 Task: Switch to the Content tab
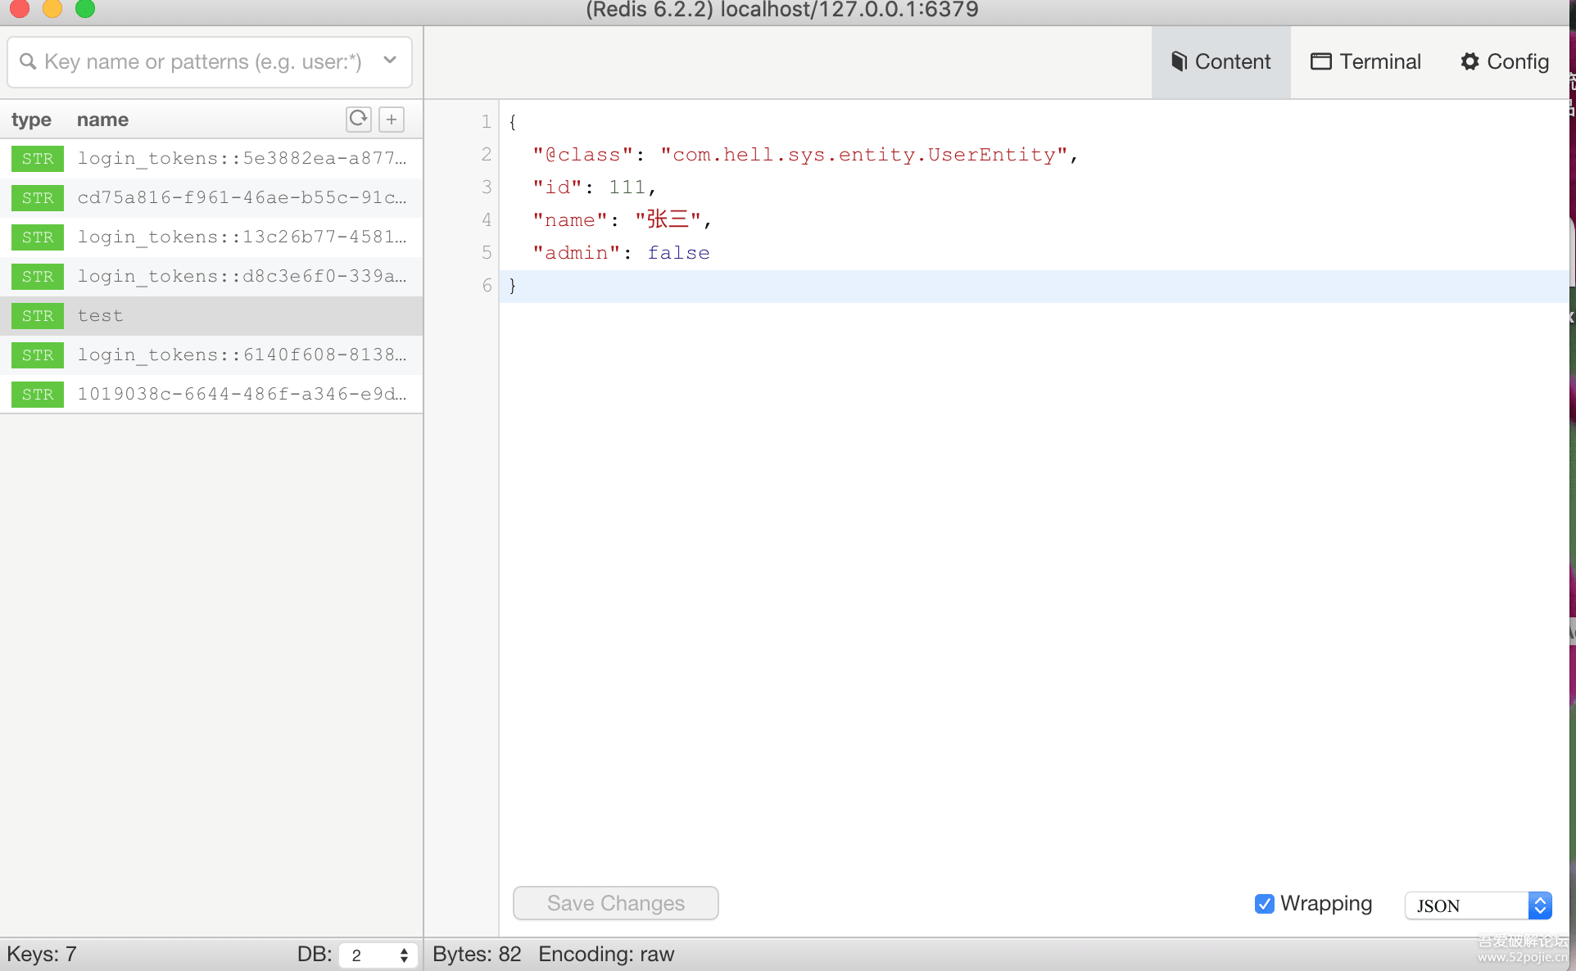pos(1220,62)
